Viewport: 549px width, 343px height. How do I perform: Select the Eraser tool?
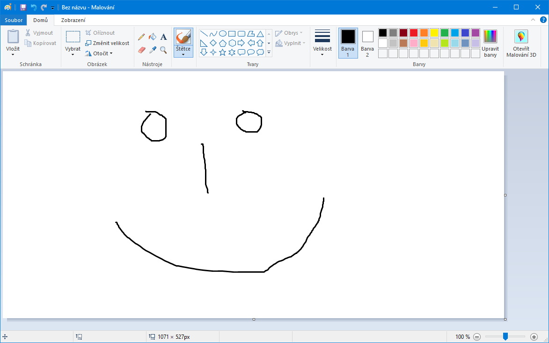click(142, 50)
